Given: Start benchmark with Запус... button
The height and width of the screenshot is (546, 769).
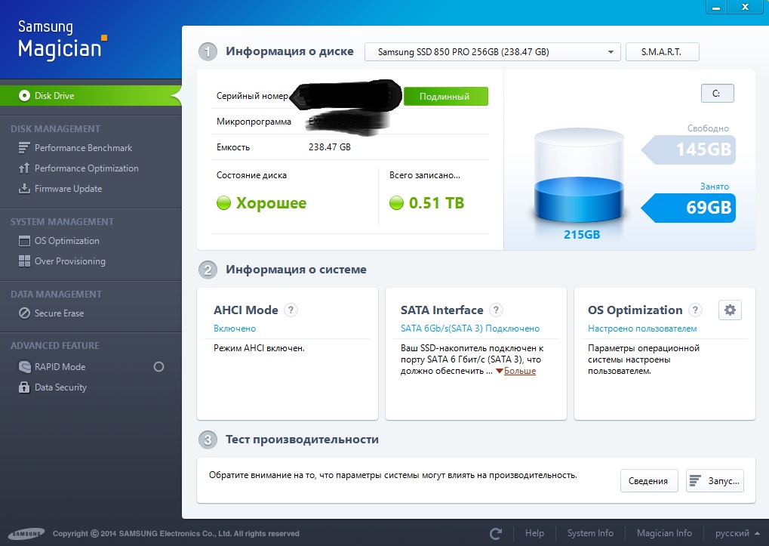Looking at the screenshot, I should [715, 481].
